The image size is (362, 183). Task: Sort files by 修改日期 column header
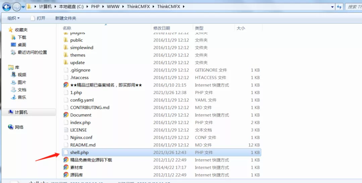click(162, 28)
